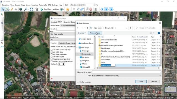Click the Bing logo map icon
The width and height of the screenshot is (177, 99).
pyautogui.click(x=42, y=9)
